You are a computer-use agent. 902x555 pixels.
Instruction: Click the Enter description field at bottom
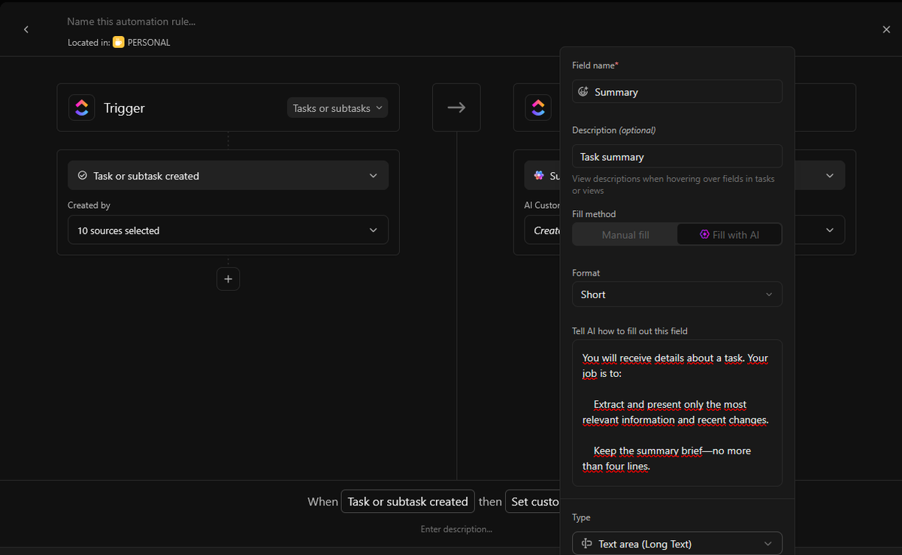point(456,529)
